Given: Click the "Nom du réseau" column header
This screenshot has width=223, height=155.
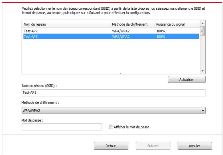Looking at the screenshot, I should (66, 24).
